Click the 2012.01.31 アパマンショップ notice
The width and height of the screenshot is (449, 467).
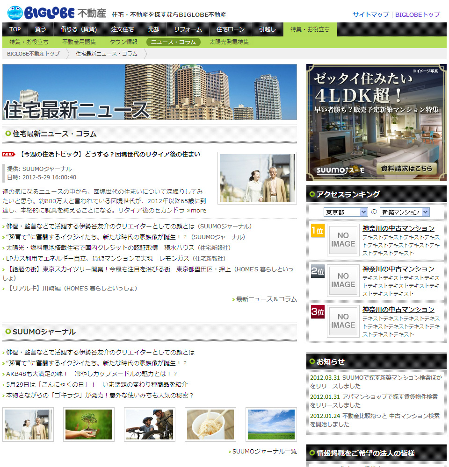point(374,401)
